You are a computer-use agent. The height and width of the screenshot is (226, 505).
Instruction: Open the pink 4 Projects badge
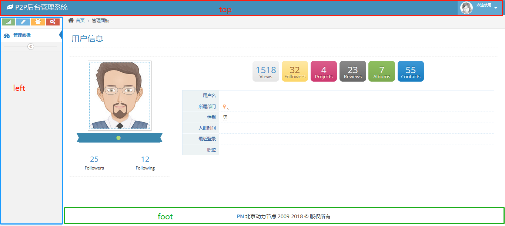click(x=324, y=71)
